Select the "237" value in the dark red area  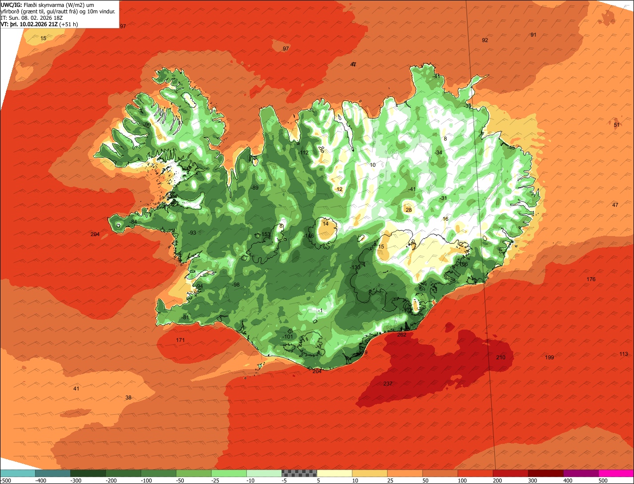pos(388,384)
